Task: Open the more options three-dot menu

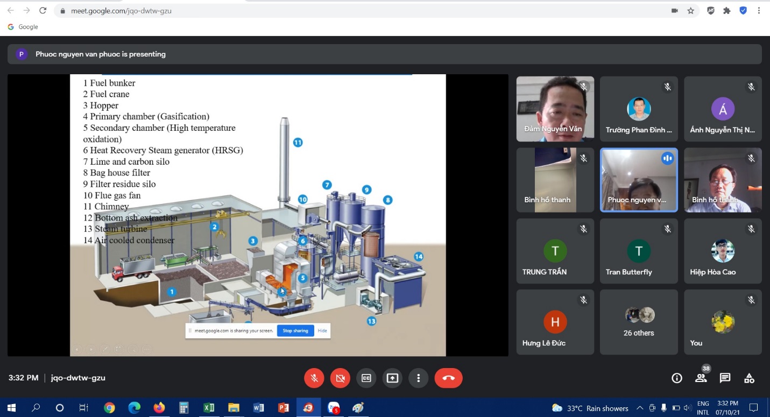Action: point(418,378)
